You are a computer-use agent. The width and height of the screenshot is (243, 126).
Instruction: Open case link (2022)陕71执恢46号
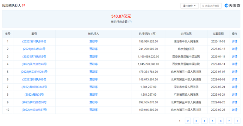[x=34, y=64]
